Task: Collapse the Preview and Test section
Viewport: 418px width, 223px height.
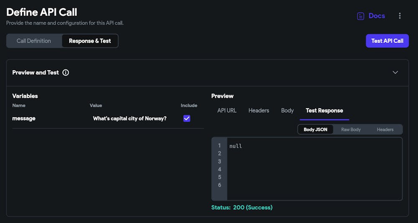Action: [x=395, y=73]
